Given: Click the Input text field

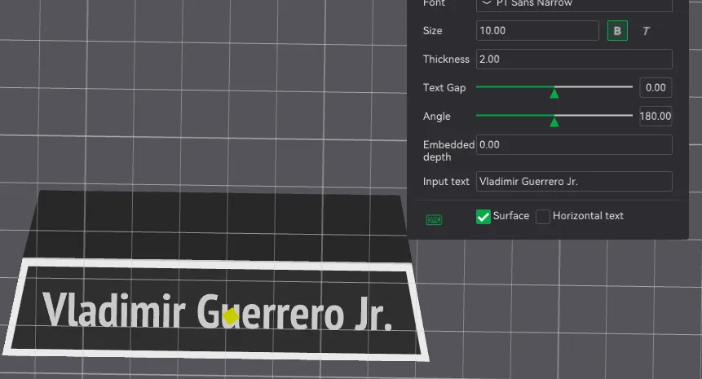Looking at the screenshot, I should (574, 182).
